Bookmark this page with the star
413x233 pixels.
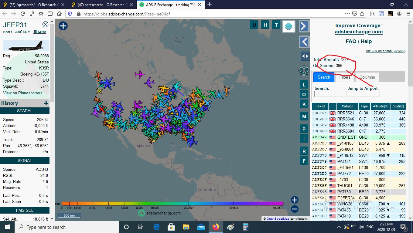point(362,14)
